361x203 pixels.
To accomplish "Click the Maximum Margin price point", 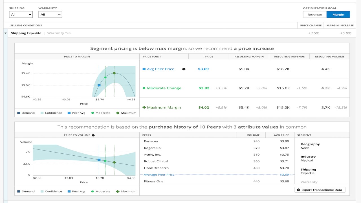I will (164, 107).
